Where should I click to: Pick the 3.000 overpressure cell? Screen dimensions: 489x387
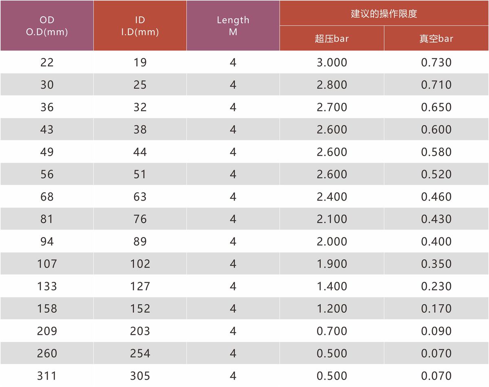point(332,62)
